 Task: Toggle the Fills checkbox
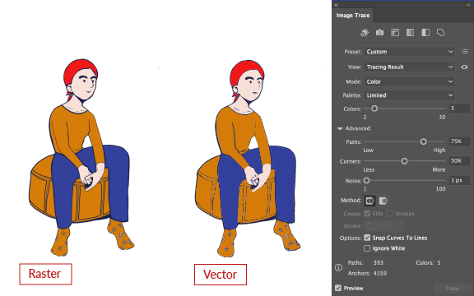pos(367,214)
